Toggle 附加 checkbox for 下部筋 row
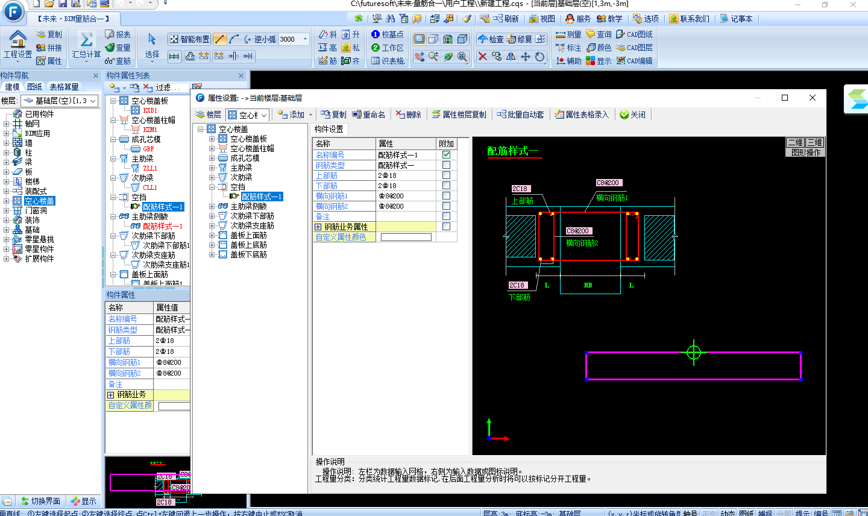The height and width of the screenshot is (516, 868). tap(446, 186)
